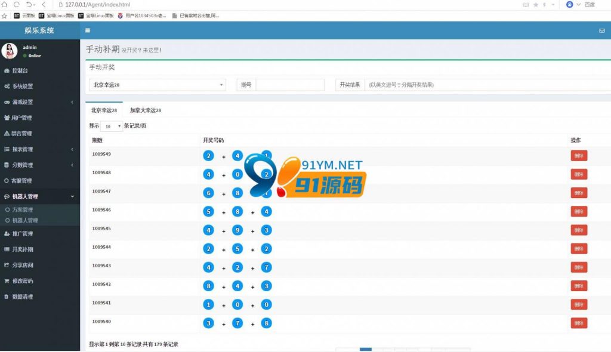Select the 北京幸运28 tab
Viewport: 611px width, 352px height.
(x=104, y=110)
